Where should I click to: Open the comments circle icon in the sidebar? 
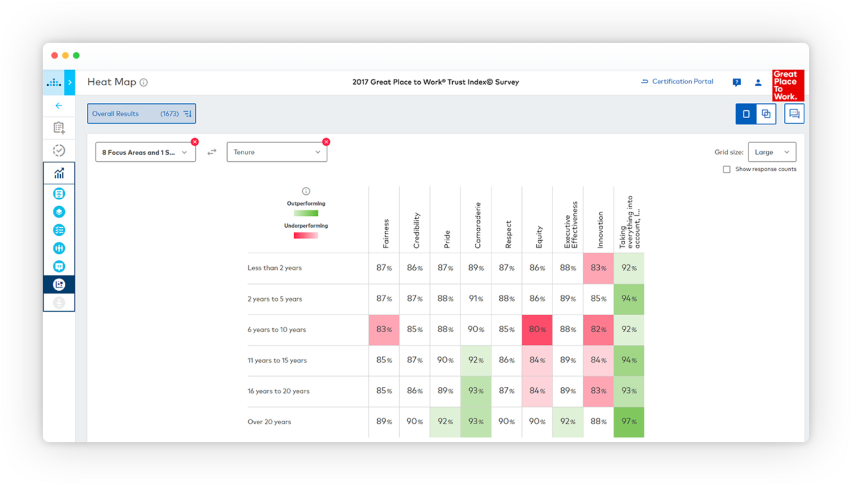point(59,266)
